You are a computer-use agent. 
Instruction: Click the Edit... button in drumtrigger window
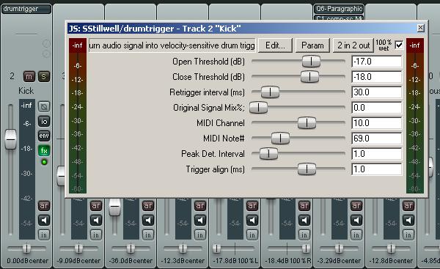pyautogui.click(x=275, y=45)
